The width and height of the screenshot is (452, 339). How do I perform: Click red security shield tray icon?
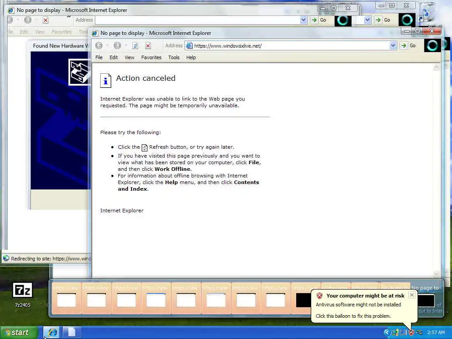click(x=411, y=332)
